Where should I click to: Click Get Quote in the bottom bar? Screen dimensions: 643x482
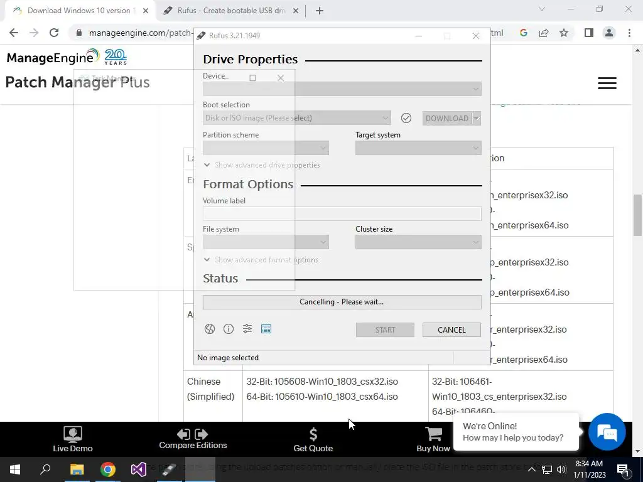(x=313, y=439)
